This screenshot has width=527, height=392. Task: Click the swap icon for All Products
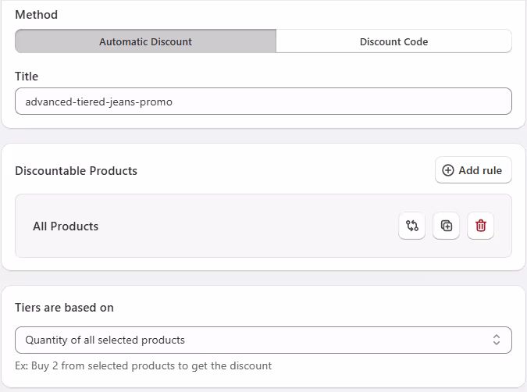point(411,226)
